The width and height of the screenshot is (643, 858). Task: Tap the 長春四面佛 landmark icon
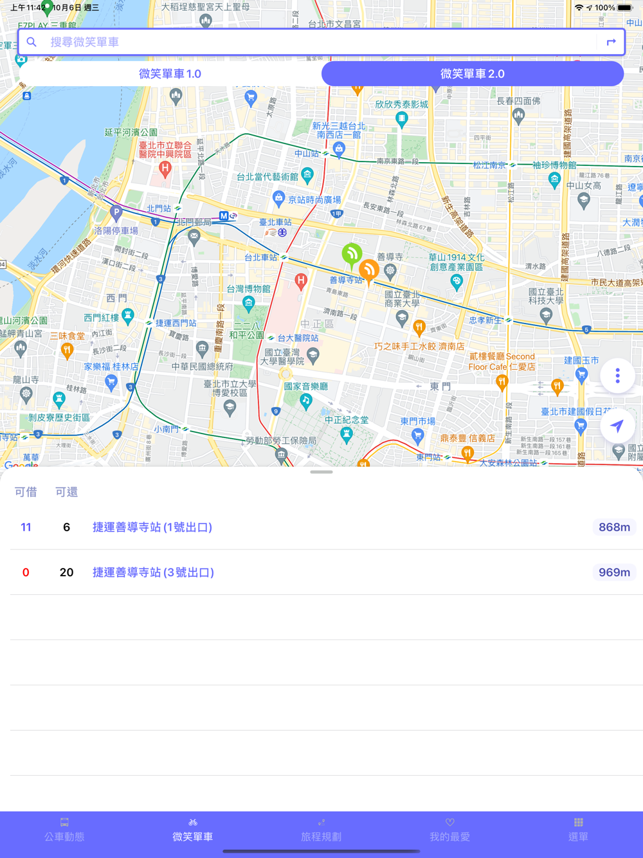[x=518, y=116]
